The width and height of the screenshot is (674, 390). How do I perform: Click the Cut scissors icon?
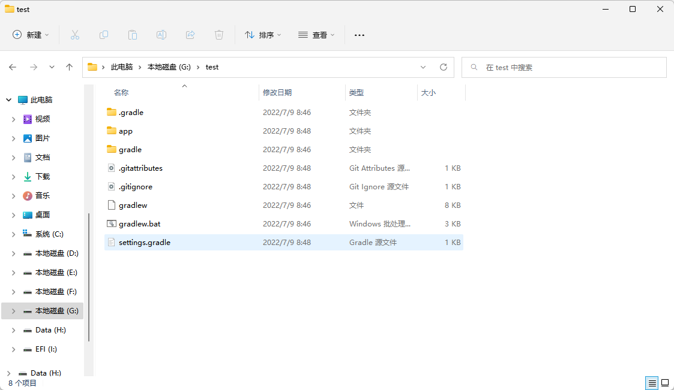[75, 35]
